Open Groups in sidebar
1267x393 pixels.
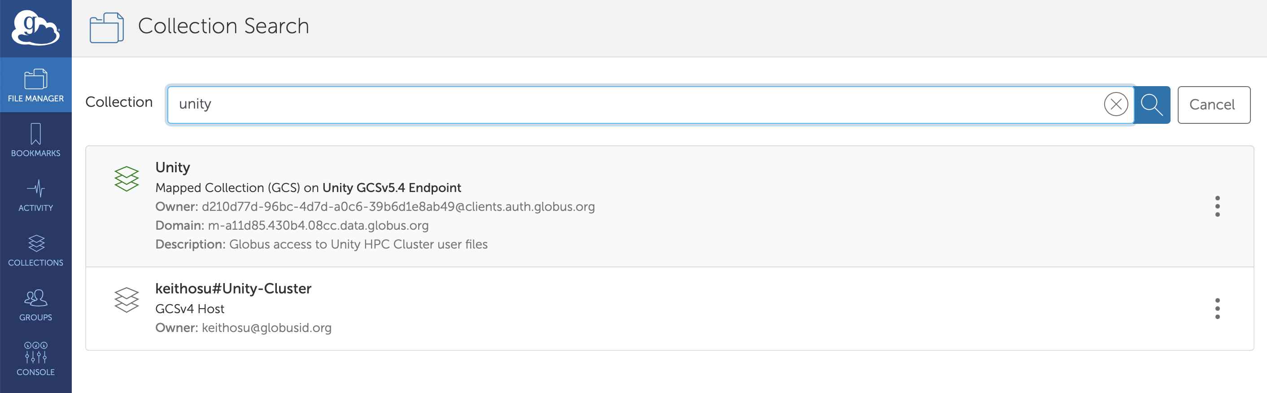[x=35, y=305]
